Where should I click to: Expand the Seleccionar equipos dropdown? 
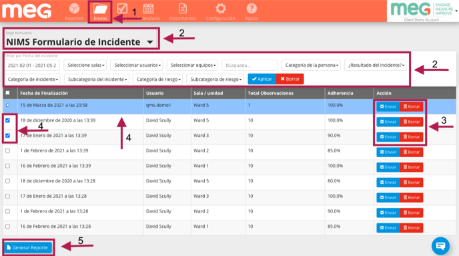coord(193,65)
